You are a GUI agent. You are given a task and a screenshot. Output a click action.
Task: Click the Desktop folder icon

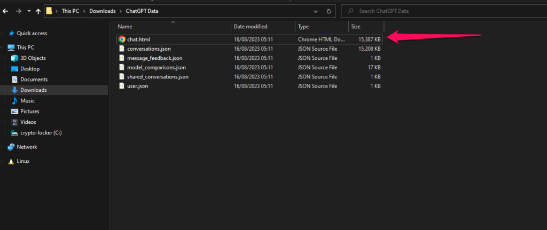click(14, 69)
